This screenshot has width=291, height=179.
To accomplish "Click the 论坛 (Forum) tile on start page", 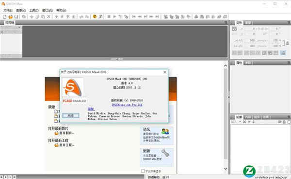I will (x=157, y=135).
